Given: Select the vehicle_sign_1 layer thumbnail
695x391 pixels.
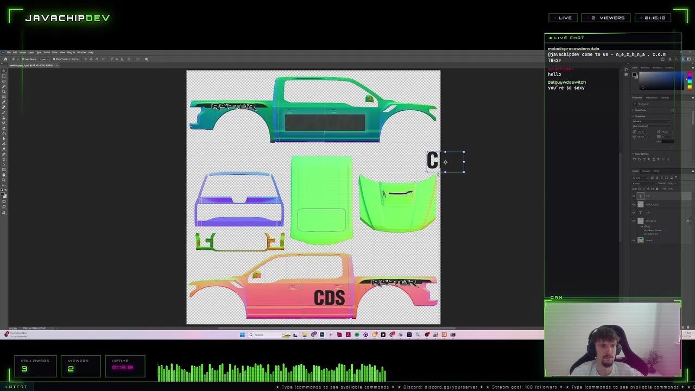Looking at the screenshot, I should point(640,204).
